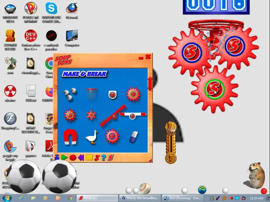Screen dimensions: 270x202
Task: Click the red record circle button
Action: coord(73,158)
